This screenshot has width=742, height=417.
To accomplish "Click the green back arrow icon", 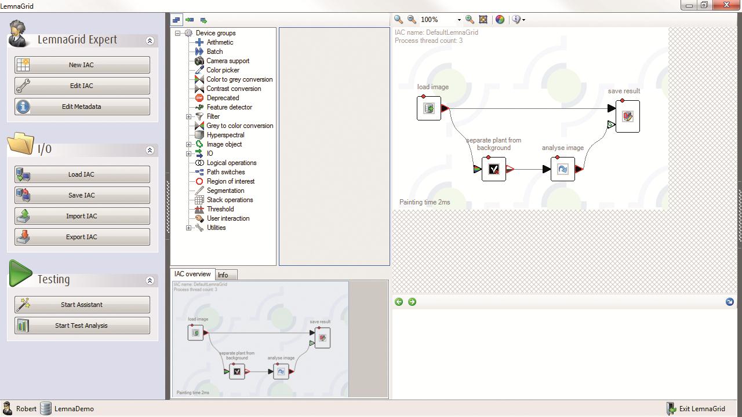I will click(x=399, y=302).
